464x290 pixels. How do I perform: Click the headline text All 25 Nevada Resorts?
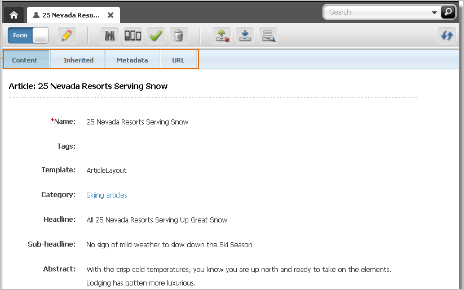point(157,220)
